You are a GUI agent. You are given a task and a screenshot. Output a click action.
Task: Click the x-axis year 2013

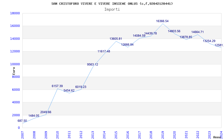point(93,135)
